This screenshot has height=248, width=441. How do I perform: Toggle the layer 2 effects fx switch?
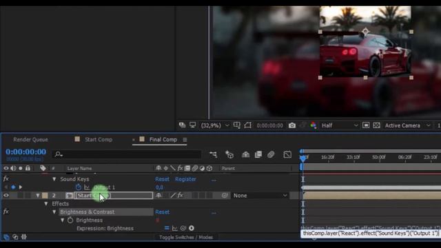tap(181, 196)
